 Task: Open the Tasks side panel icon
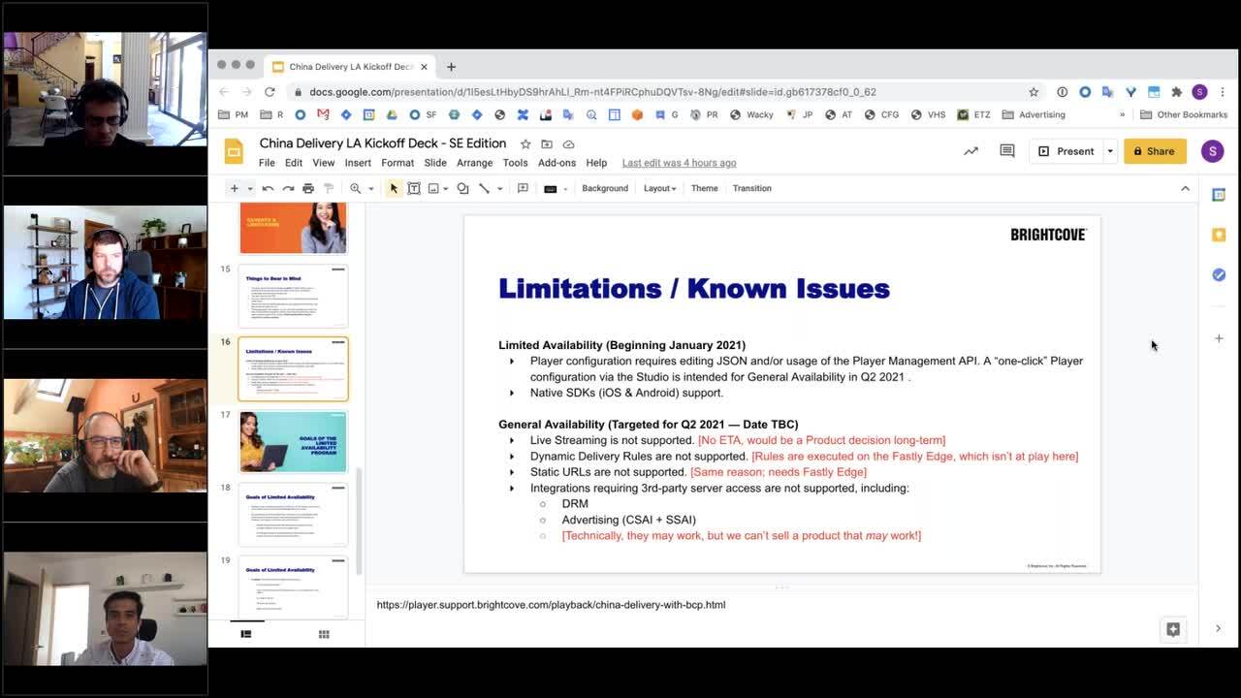pos(1219,275)
